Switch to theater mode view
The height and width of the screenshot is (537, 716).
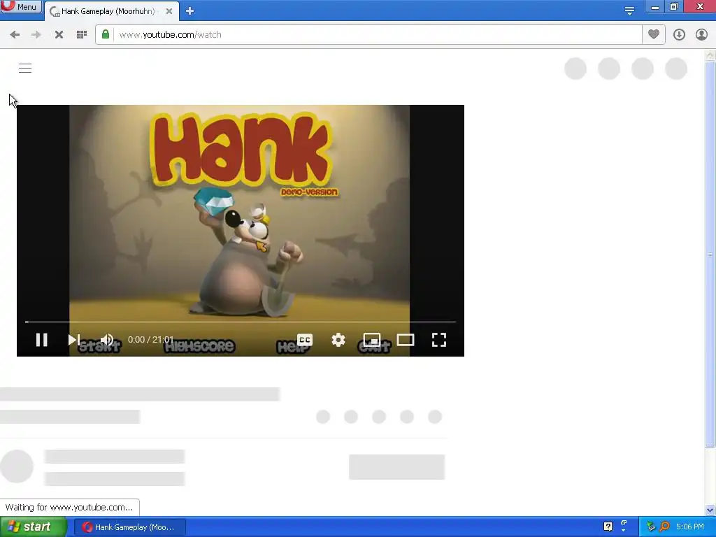[406, 340]
